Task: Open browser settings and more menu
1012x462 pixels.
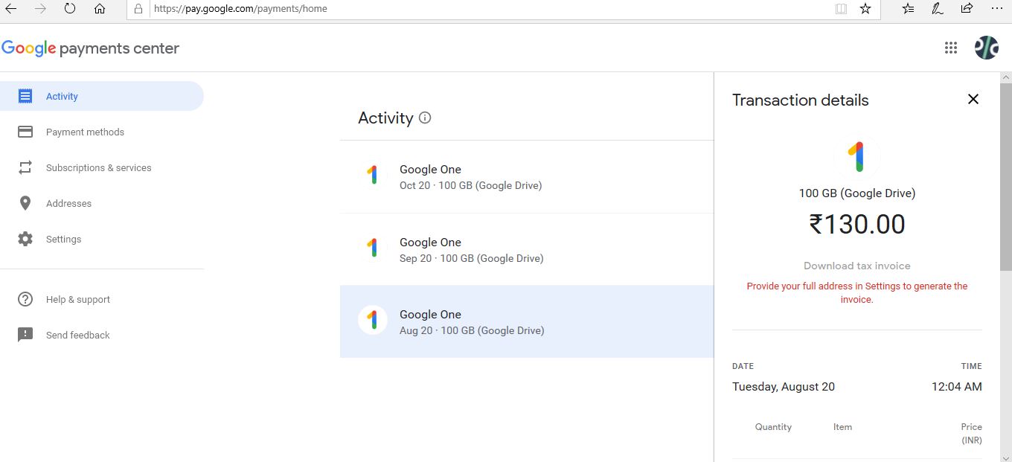Action: [x=997, y=9]
